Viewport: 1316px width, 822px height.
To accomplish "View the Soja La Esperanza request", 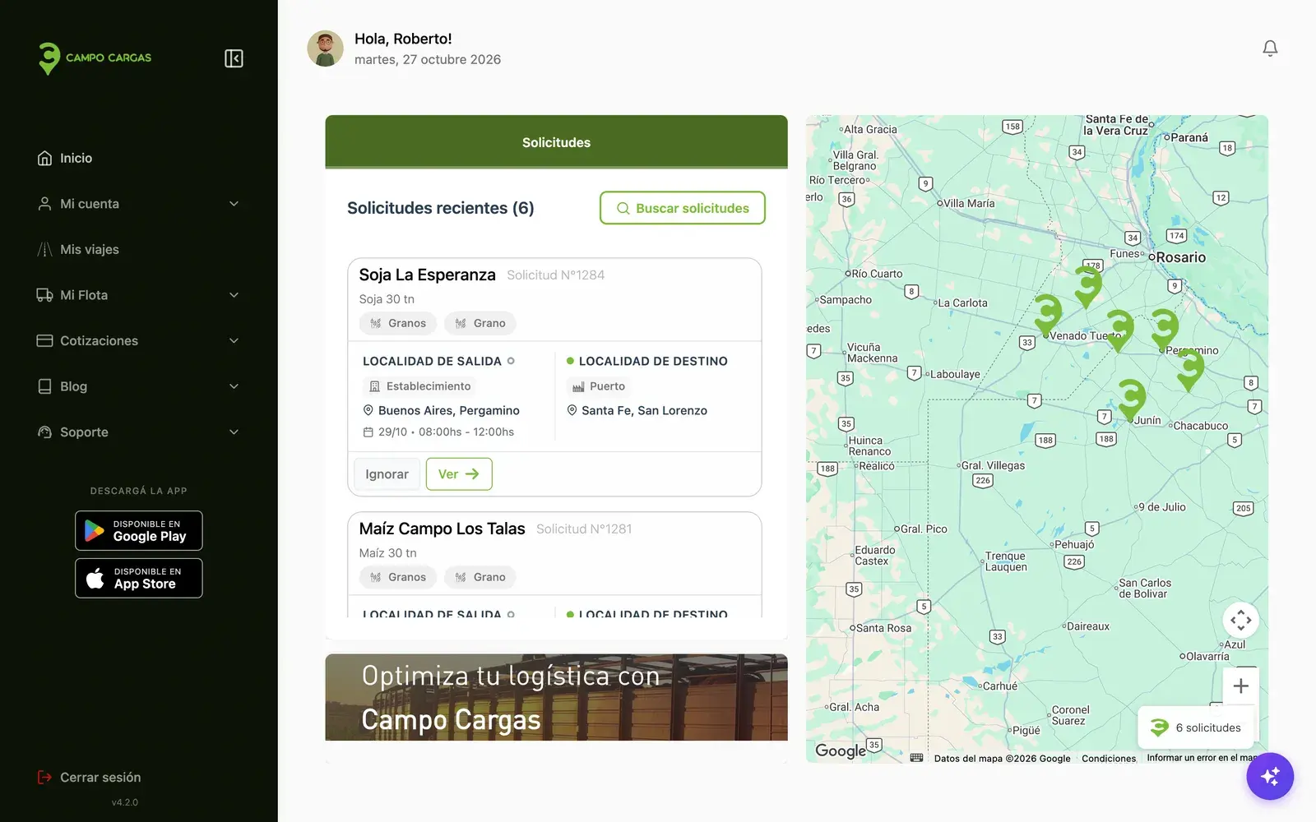I will (x=459, y=474).
